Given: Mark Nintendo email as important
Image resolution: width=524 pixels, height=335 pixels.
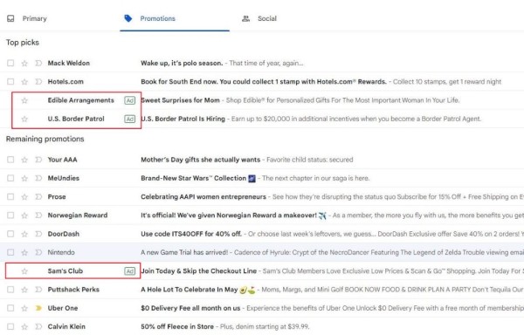Looking at the screenshot, I should 38,253.
